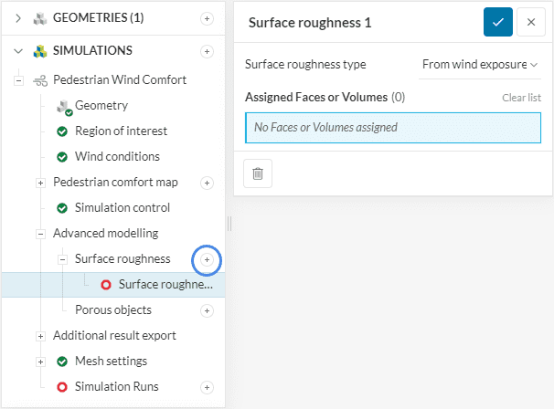Add a new geometry using plus icon

pos(208,18)
